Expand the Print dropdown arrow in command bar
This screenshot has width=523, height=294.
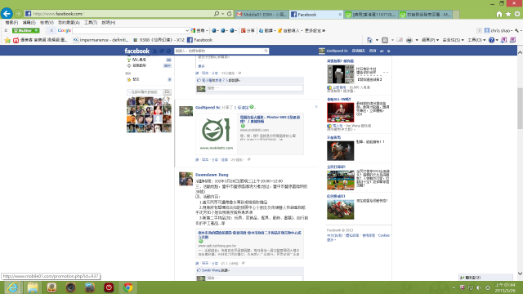(x=417, y=40)
